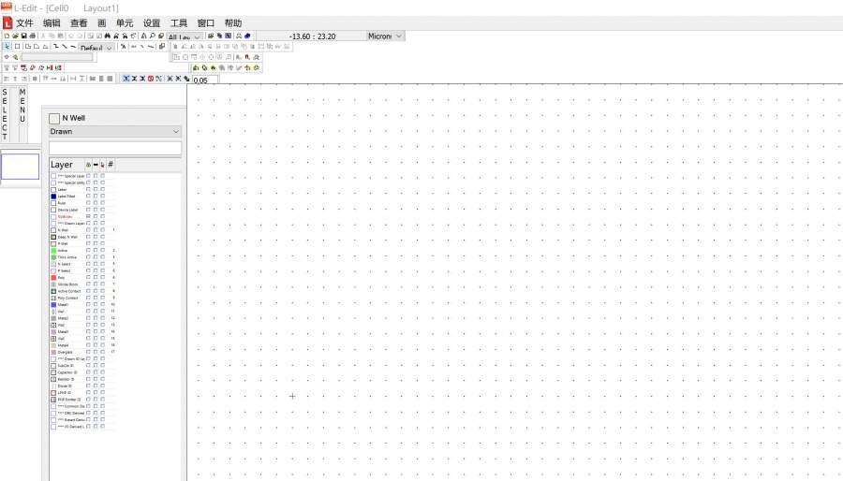The image size is (843, 481).
Task: Select the N Well layer row
Action: 82,230
